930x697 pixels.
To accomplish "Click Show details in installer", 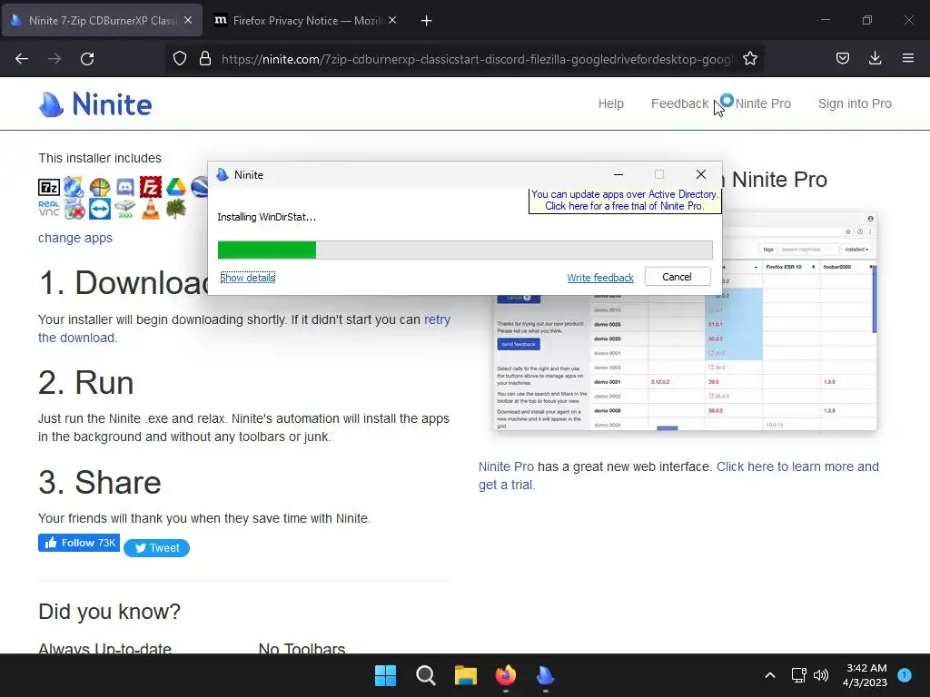I will (247, 278).
